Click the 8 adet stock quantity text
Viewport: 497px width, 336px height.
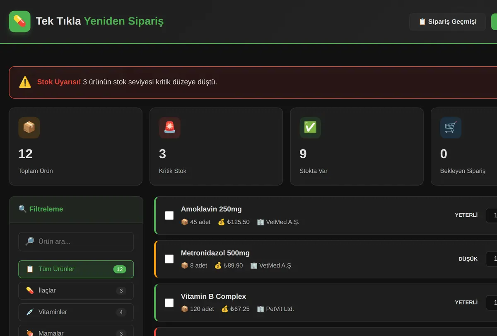[x=199, y=266]
